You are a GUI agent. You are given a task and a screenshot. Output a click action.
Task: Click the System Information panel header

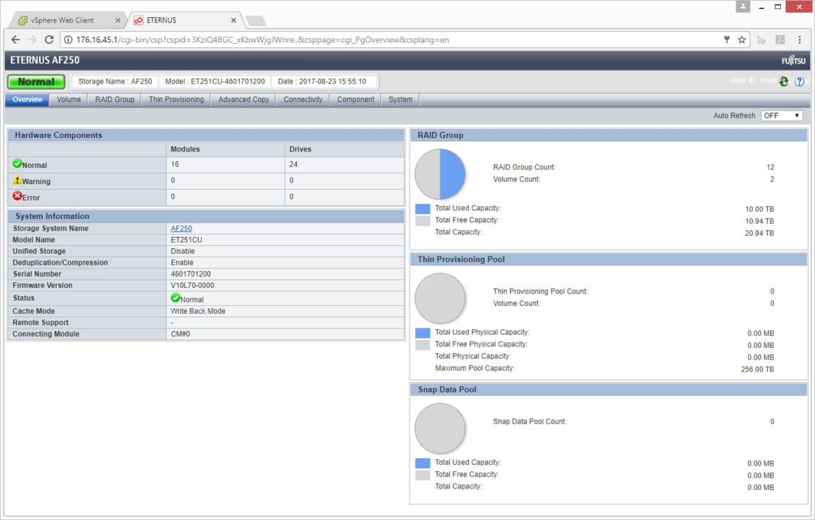(x=205, y=216)
